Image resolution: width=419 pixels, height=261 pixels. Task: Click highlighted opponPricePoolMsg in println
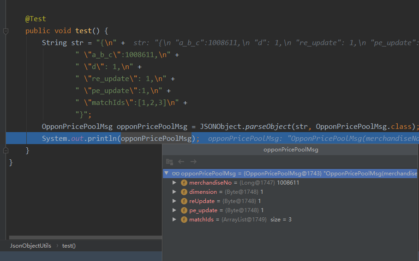(156, 139)
